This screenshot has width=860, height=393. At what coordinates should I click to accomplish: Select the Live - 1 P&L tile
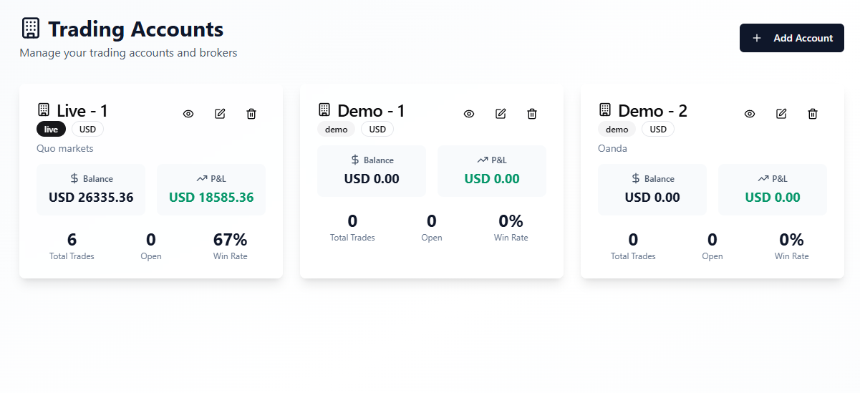(211, 190)
